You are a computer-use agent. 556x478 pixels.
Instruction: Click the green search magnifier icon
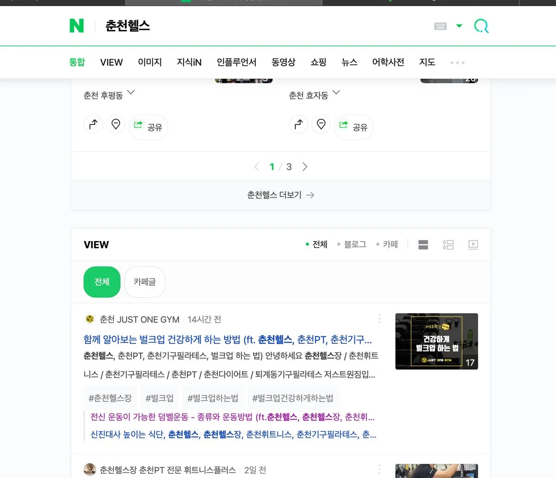[481, 26]
